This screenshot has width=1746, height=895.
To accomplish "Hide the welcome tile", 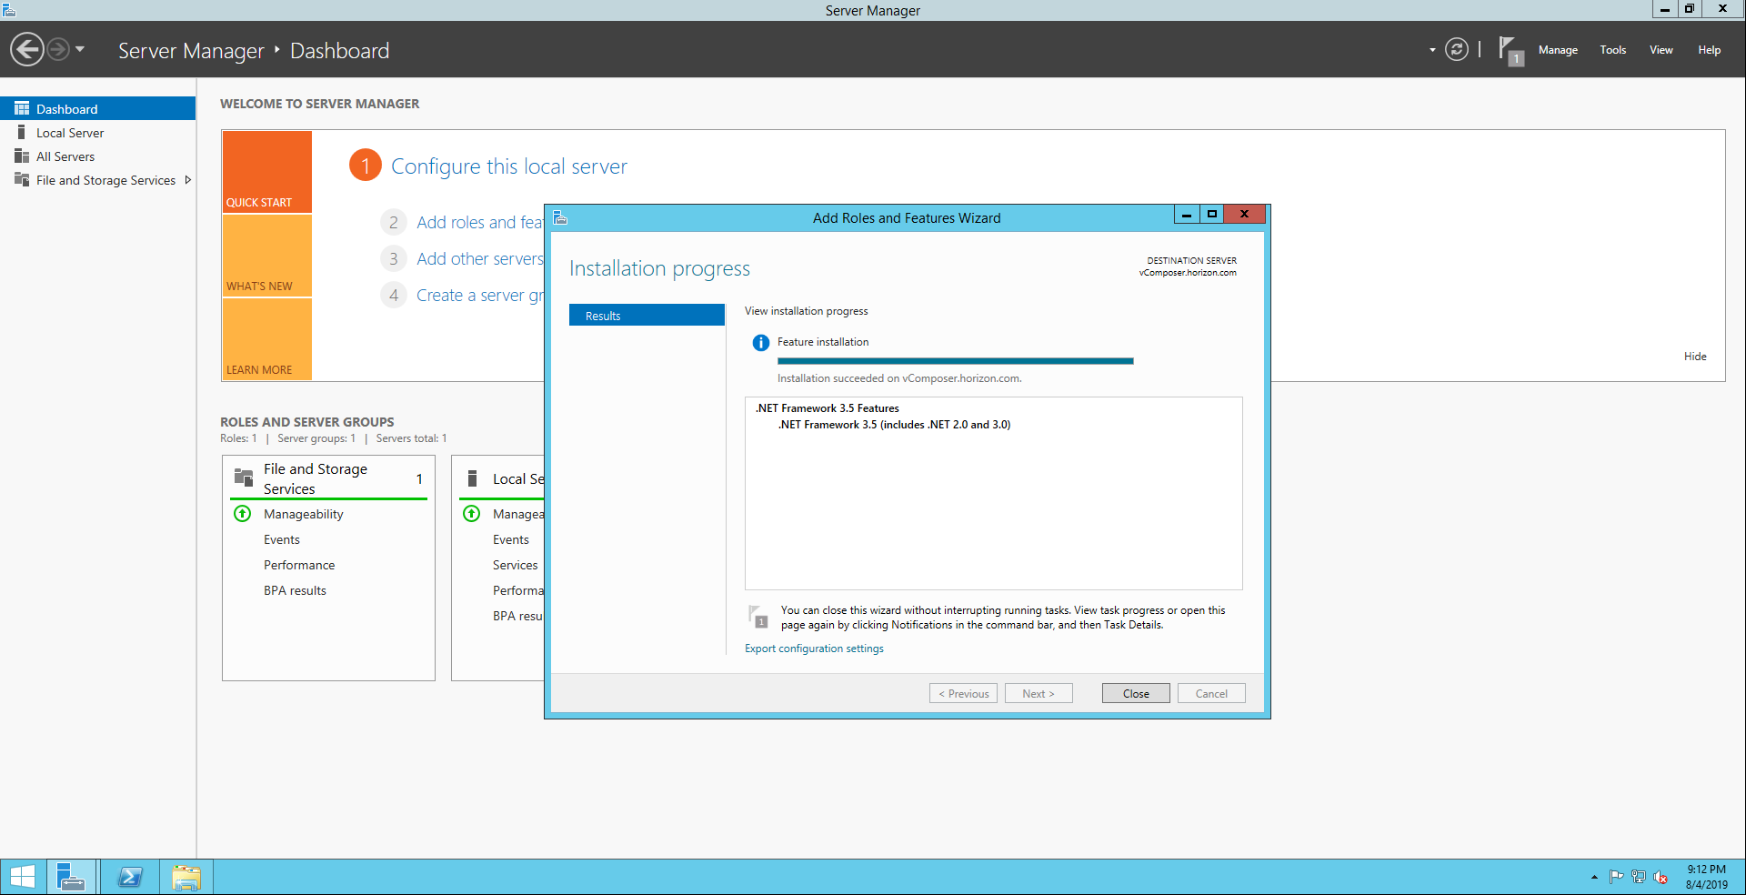I will point(1694,357).
